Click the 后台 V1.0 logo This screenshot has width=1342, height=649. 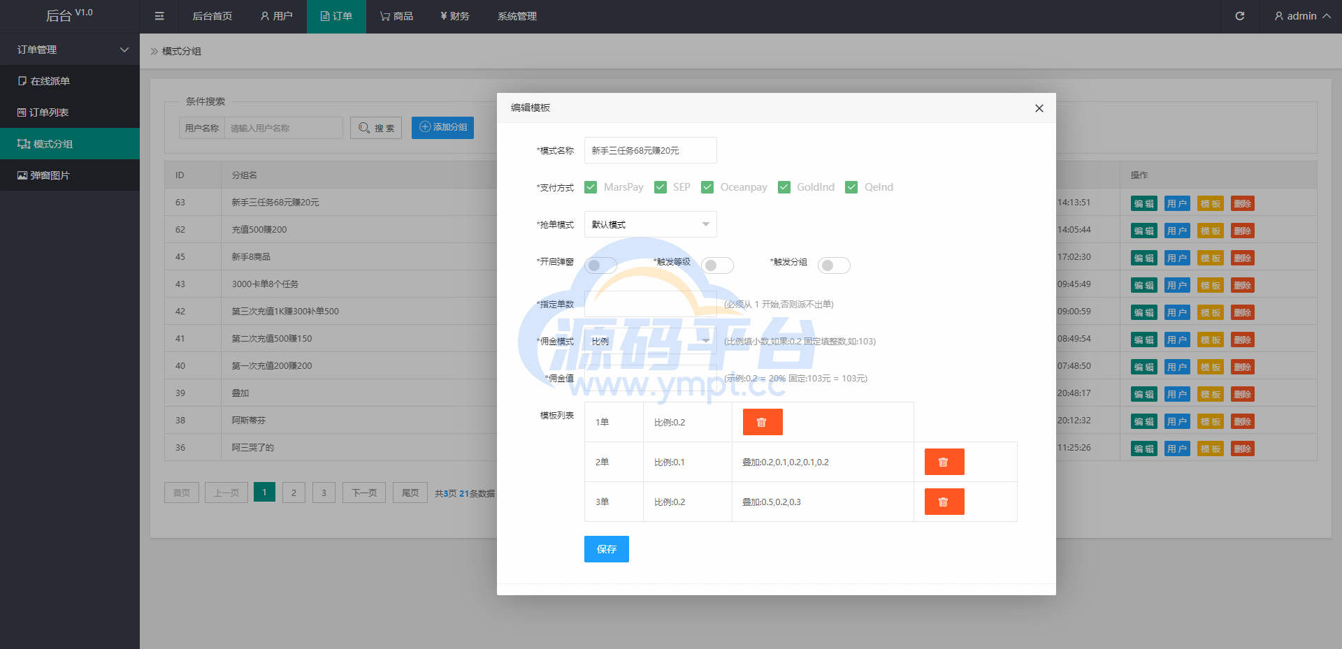point(69,15)
